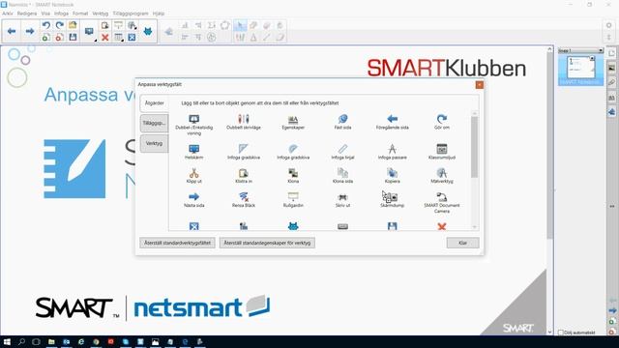Screen dimensions: 619x348
Task: Open the Windows Start menu
Action: click(x=7, y=341)
